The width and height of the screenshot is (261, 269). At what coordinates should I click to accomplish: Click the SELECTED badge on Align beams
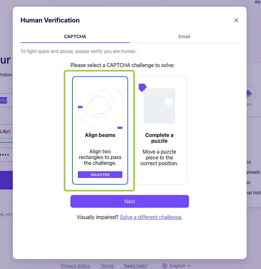pos(100,174)
